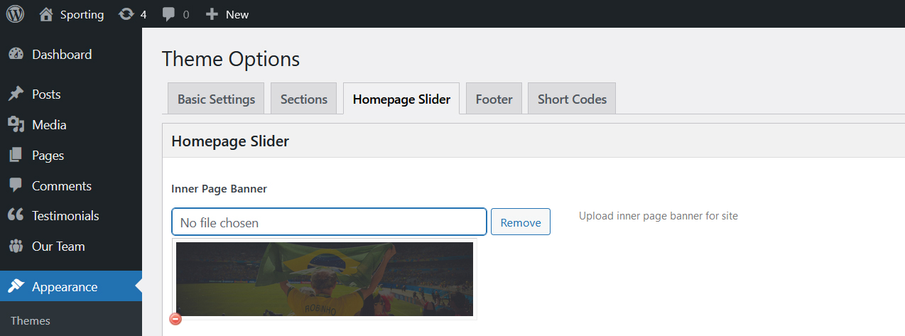The image size is (905, 336).
Task: Open the comments bubble in the admin bar
Action: (168, 13)
